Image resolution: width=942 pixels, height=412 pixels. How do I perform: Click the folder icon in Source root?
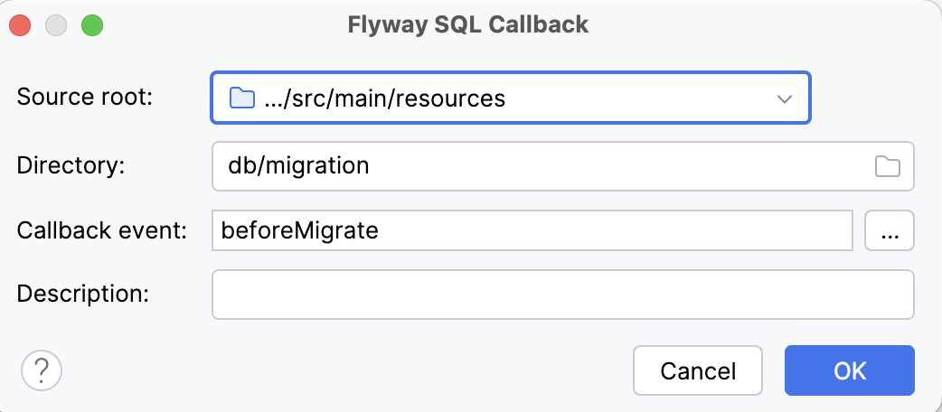click(x=240, y=98)
